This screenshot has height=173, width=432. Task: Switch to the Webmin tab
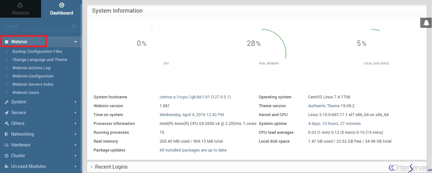coord(20,9)
